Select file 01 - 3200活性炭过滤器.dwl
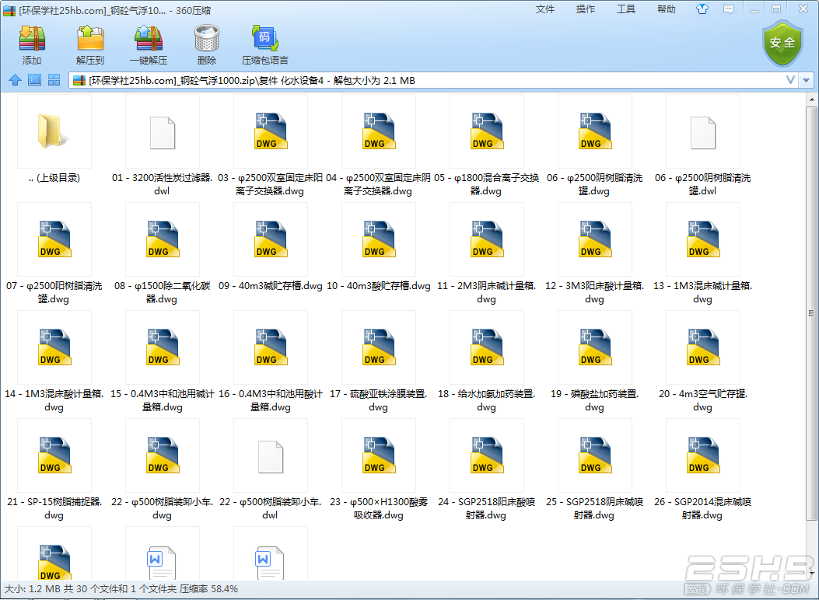819x600 pixels. tap(162, 145)
